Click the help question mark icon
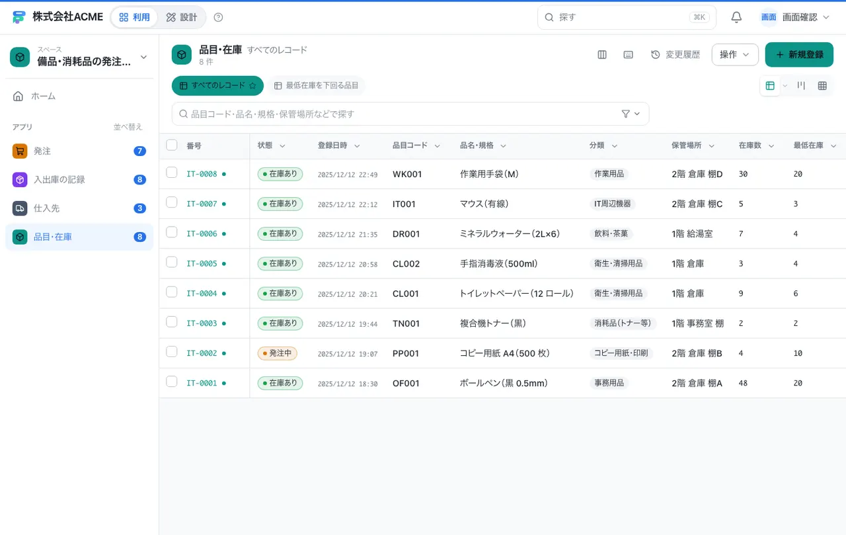Image resolution: width=846 pixels, height=535 pixels. (x=219, y=17)
